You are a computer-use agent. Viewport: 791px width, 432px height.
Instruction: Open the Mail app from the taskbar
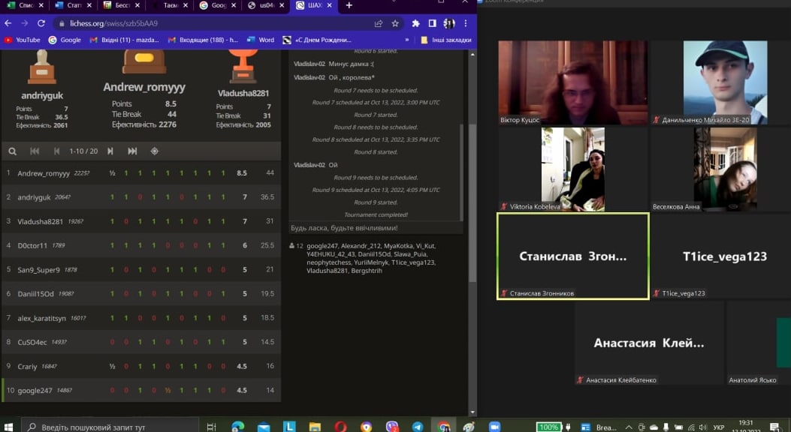[264, 427]
